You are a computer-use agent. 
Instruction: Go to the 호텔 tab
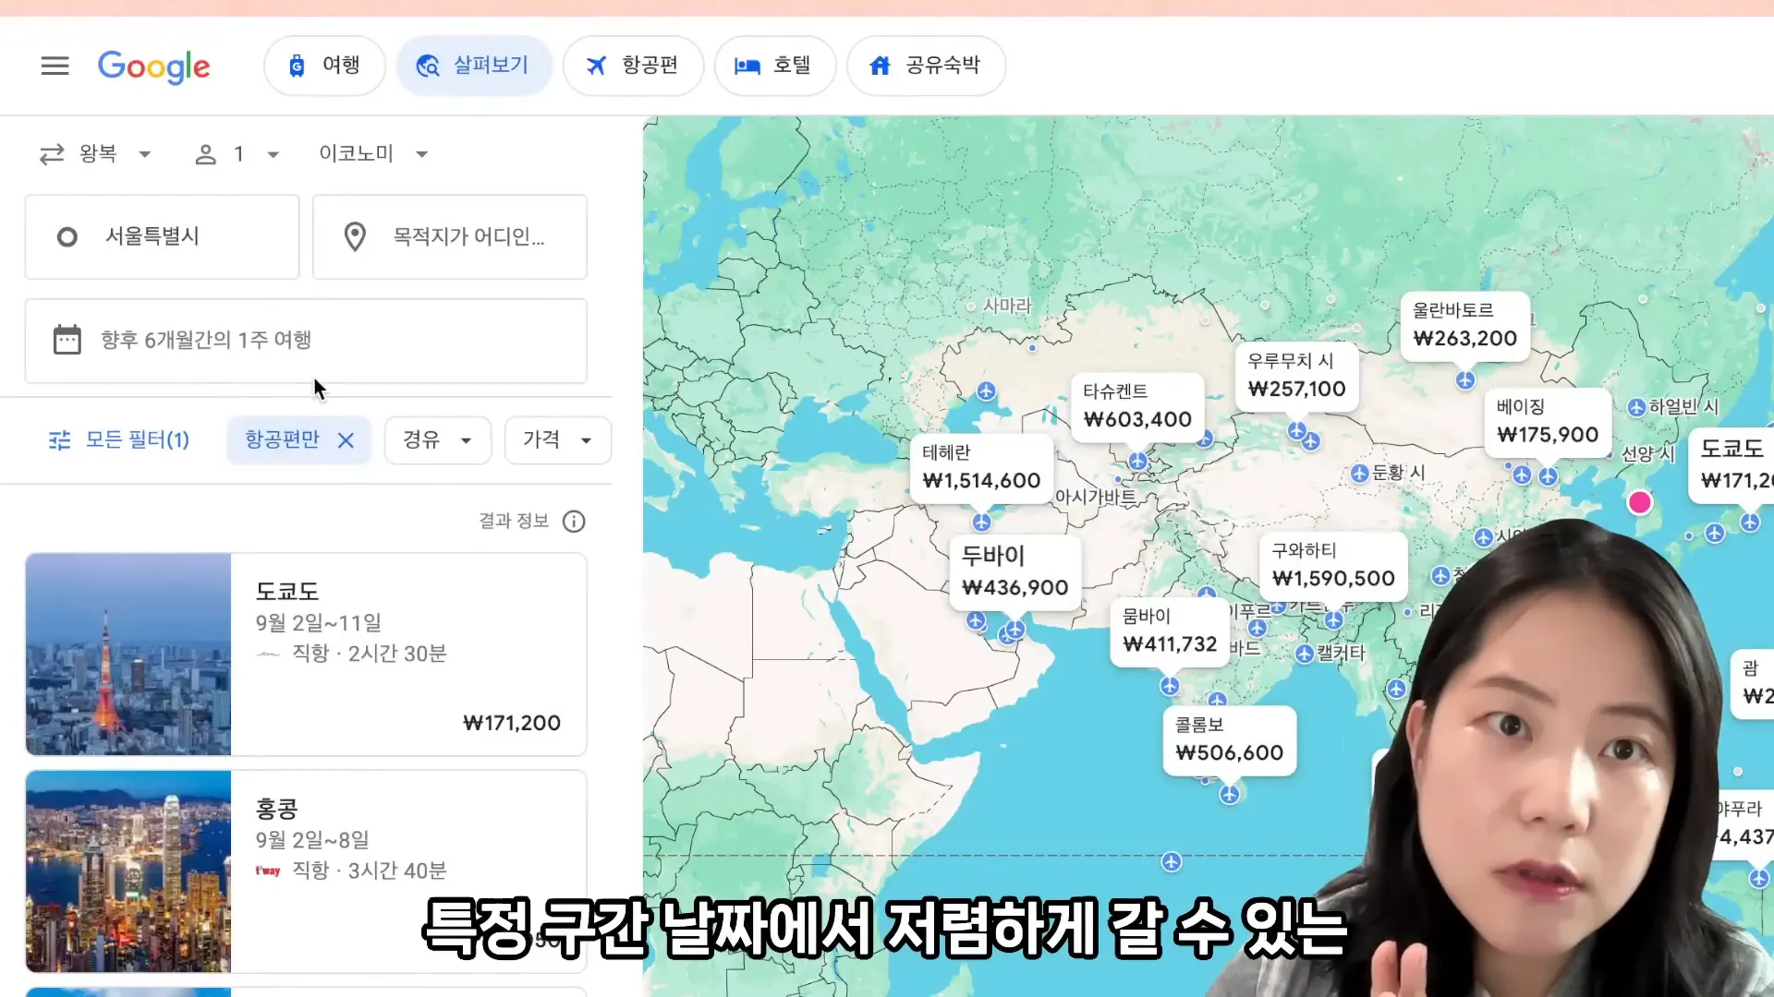click(x=774, y=66)
